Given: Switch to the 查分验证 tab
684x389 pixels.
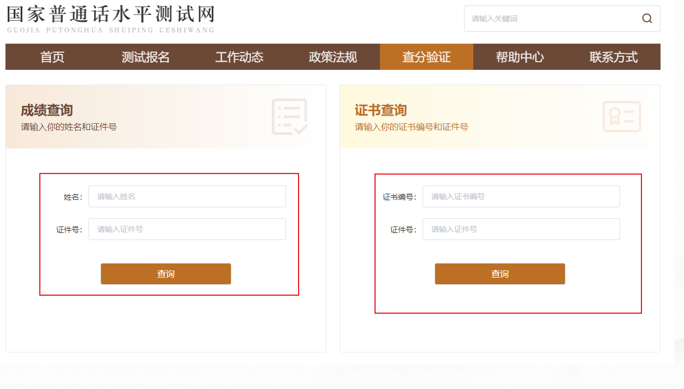Looking at the screenshot, I should click(426, 57).
